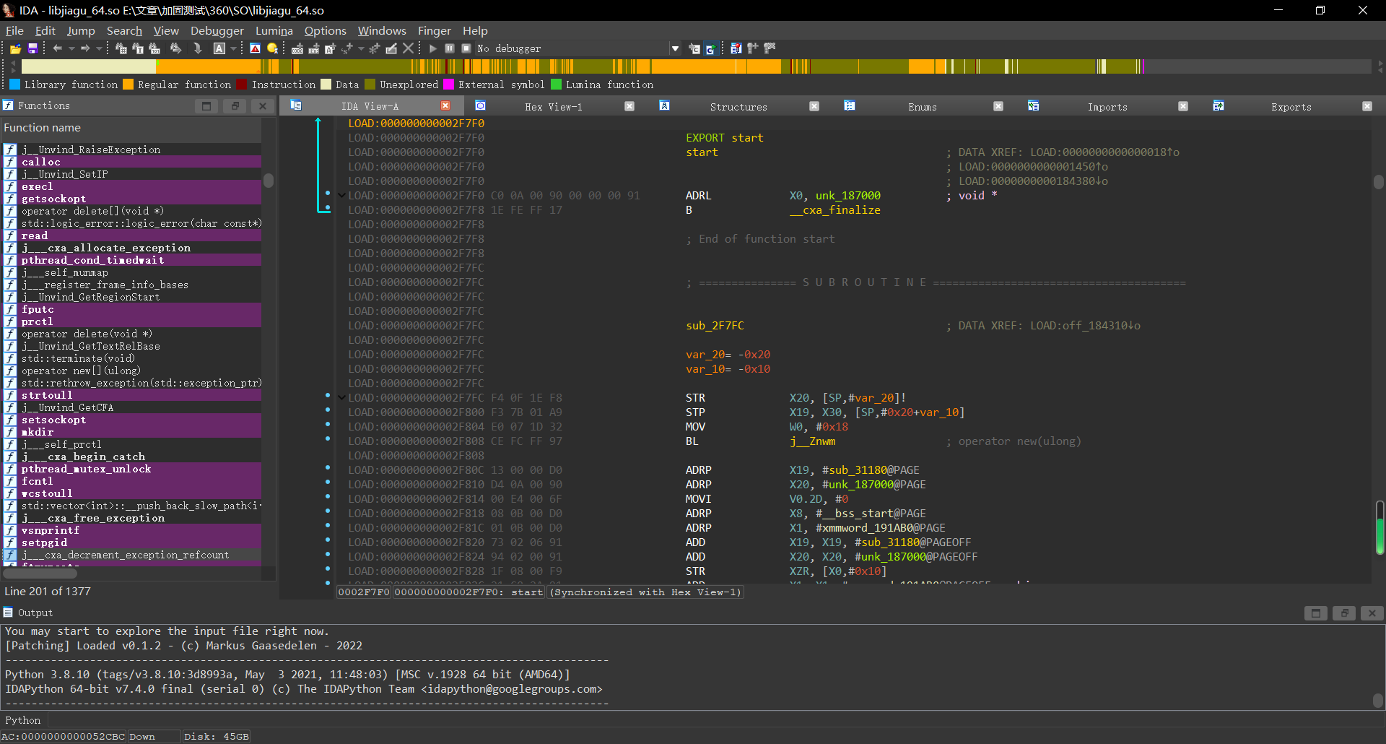This screenshot has width=1386, height=744.
Task: Switch to the Imports tab
Action: [x=1107, y=107]
